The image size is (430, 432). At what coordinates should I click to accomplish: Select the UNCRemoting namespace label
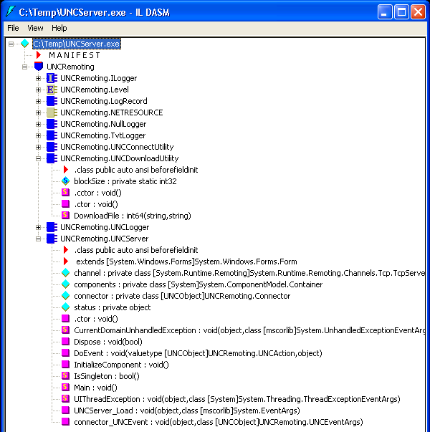[70, 67]
